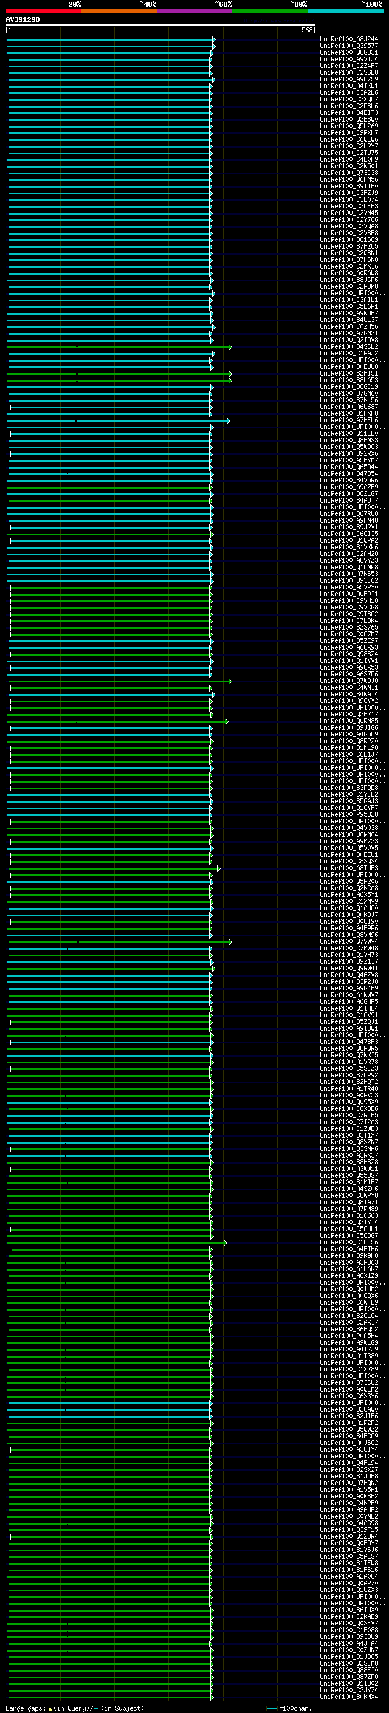Select the UniRef100_A4IKW1 label

tap(349, 86)
